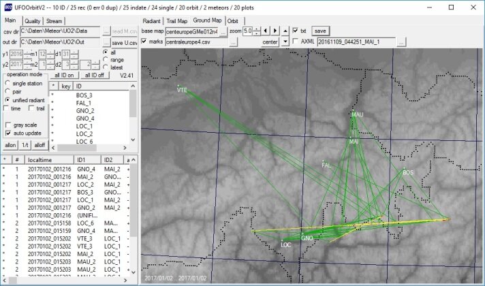Image resolution: width=485 pixels, height=286 pixels.
Task: Pan map right with right arrow button
Action: click(x=274, y=31)
